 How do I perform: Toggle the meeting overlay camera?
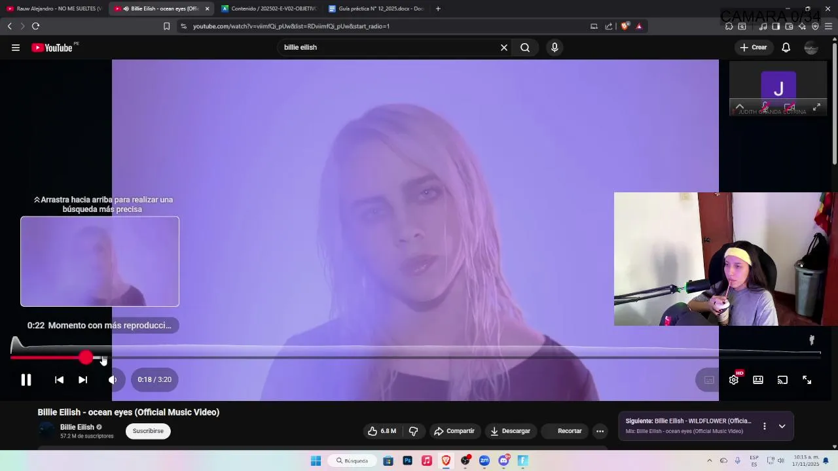790,107
